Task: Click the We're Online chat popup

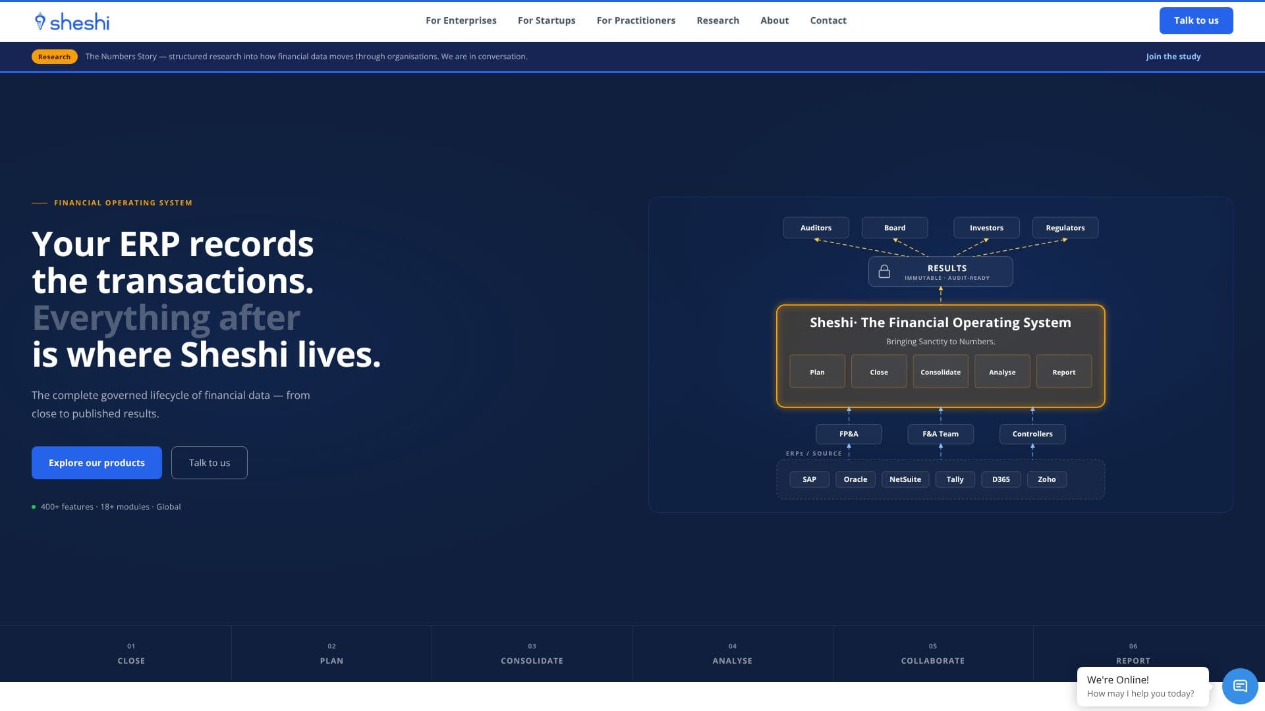Action: tap(1142, 687)
